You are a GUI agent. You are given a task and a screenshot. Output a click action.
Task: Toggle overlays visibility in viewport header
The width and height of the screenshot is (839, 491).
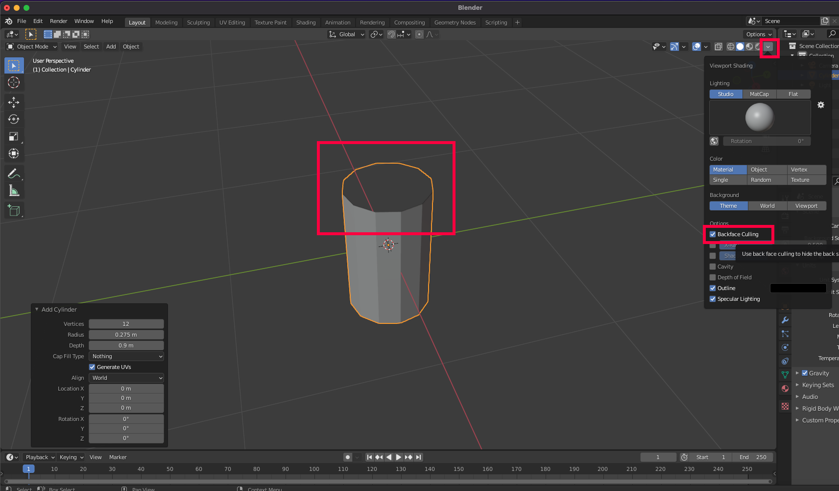click(696, 47)
